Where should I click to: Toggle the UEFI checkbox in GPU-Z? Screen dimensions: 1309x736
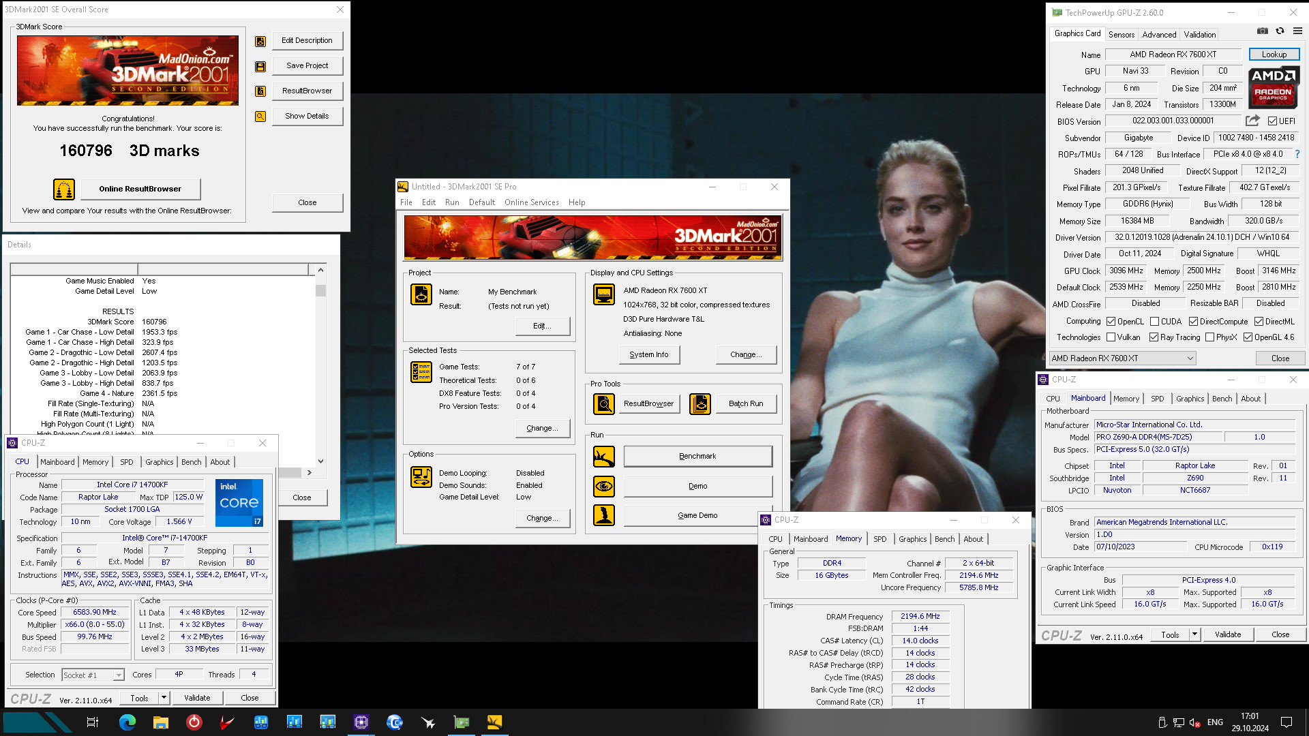[1272, 121]
